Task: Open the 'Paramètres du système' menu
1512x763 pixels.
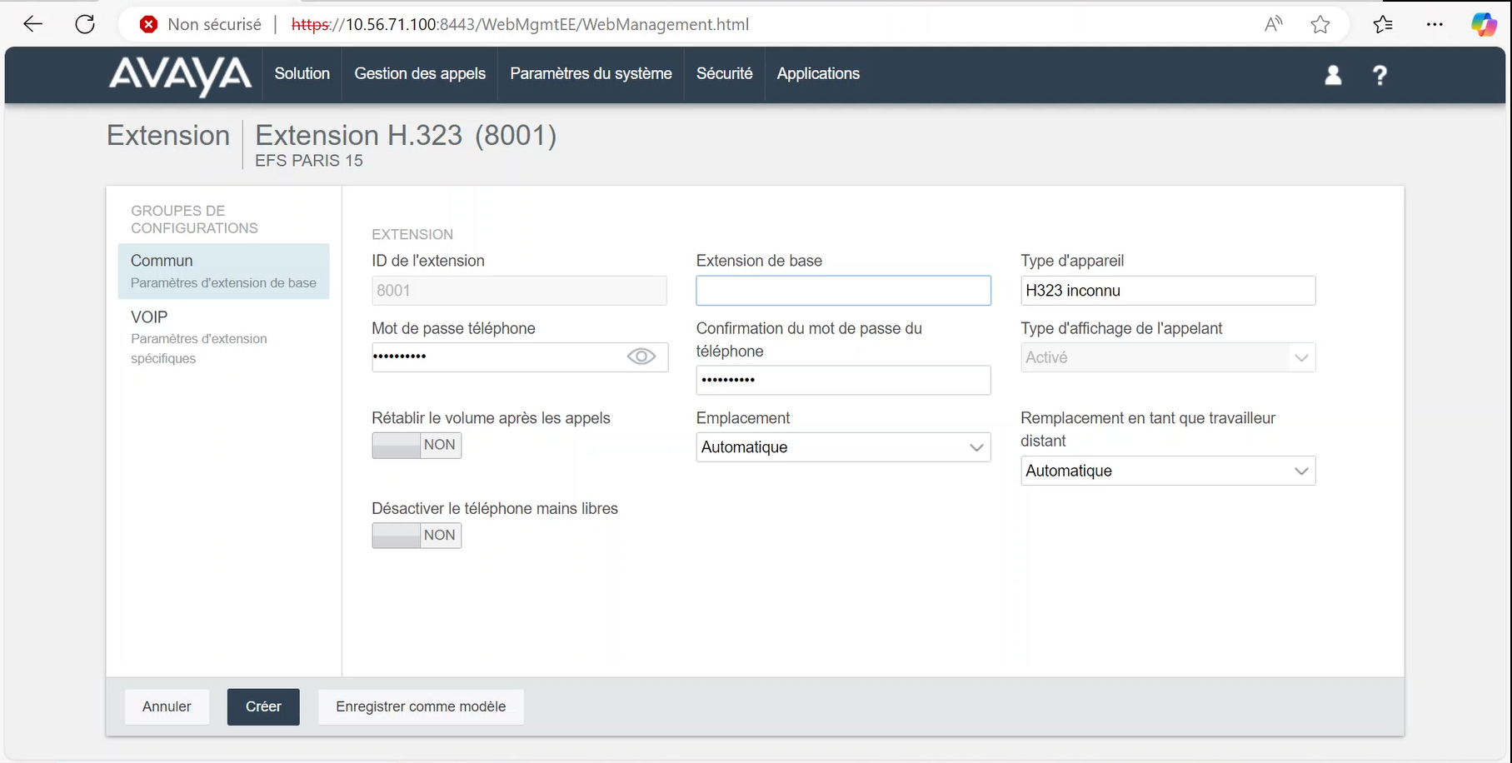Action: (591, 74)
